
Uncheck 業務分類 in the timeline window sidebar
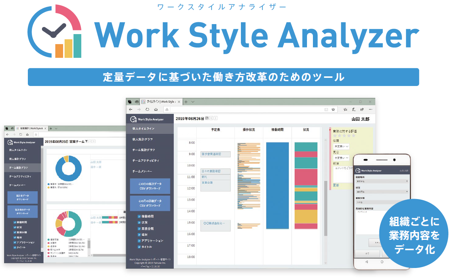click(139, 228)
